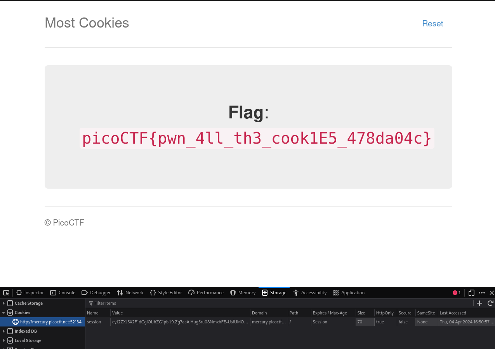This screenshot has height=349, width=495.
Task: Open the Application panel
Action: point(349,293)
